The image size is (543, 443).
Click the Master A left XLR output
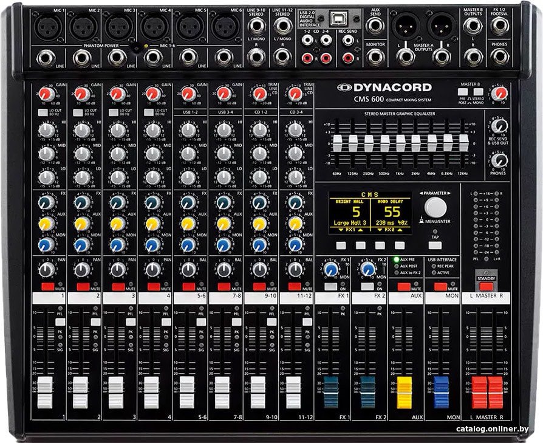tap(405, 26)
